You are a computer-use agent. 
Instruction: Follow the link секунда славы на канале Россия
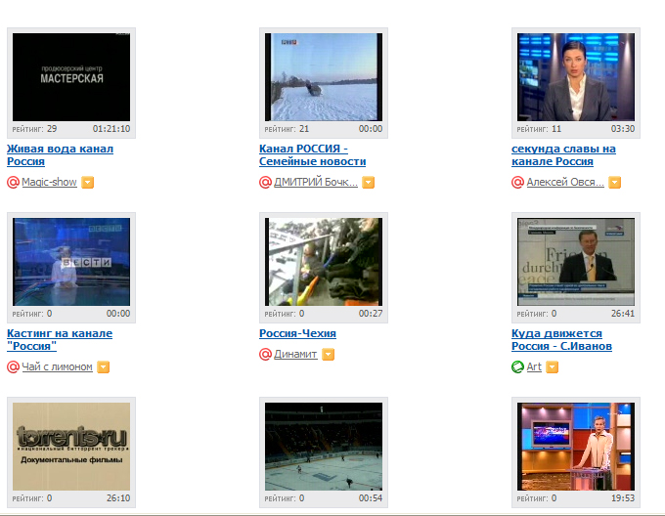point(563,155)
